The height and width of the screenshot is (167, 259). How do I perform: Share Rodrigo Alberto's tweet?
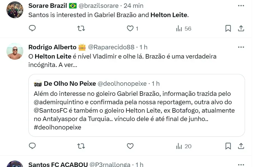click(x=241, y=146)
